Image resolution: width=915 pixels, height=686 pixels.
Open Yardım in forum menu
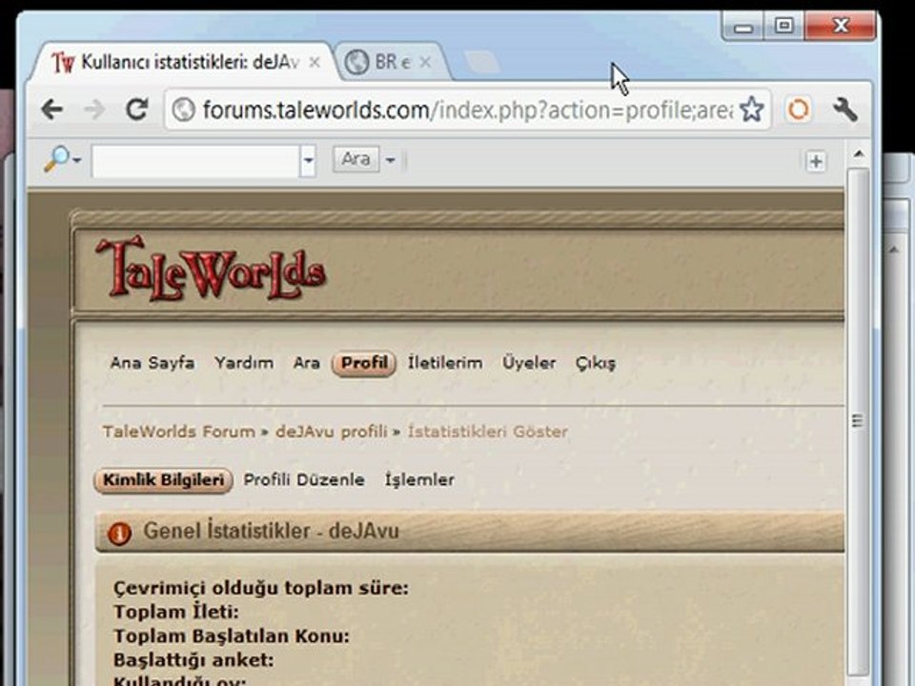(x=244, y=363)
